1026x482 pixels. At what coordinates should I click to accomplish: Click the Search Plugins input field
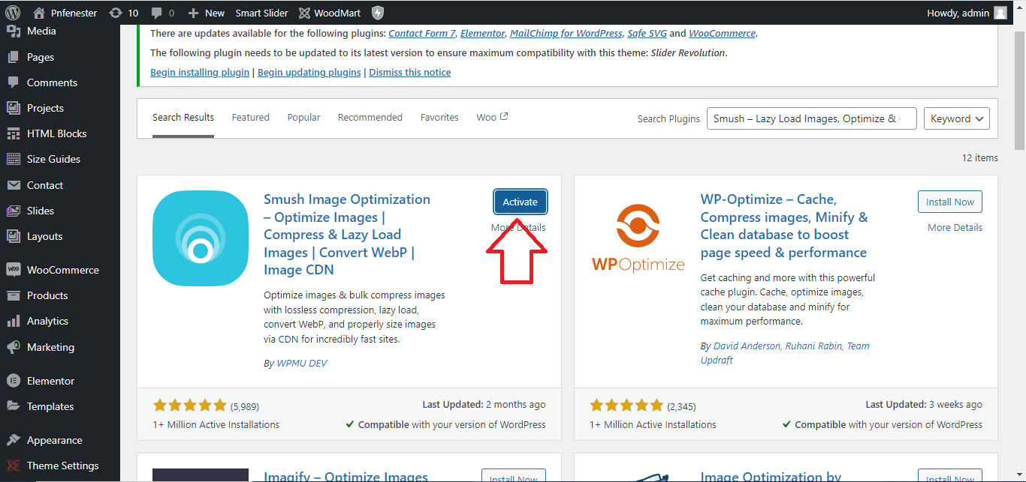[x=811, y=118]
